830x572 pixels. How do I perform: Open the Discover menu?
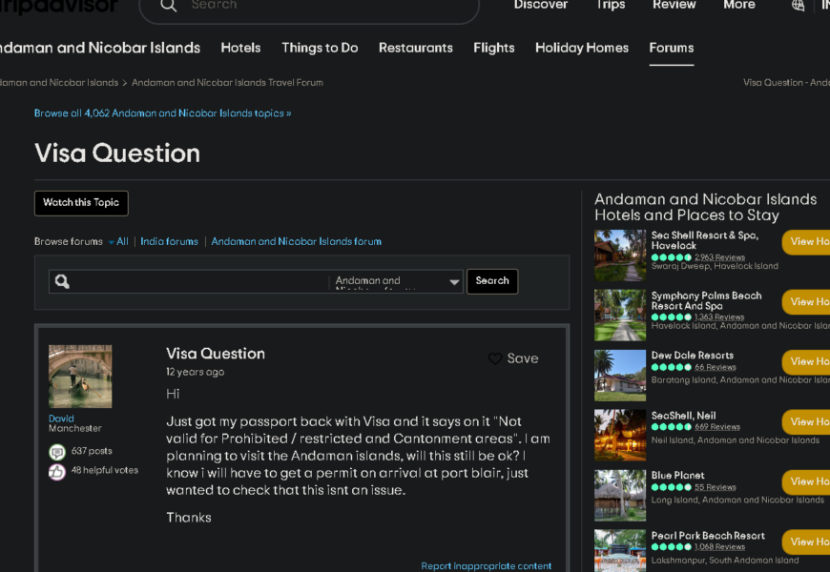541,6
